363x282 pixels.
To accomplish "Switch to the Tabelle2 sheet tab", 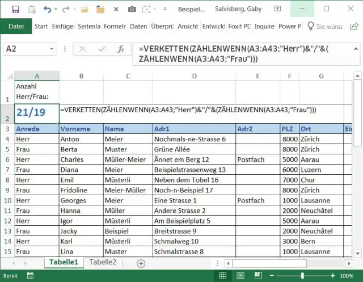I will [x=103, y=262].
